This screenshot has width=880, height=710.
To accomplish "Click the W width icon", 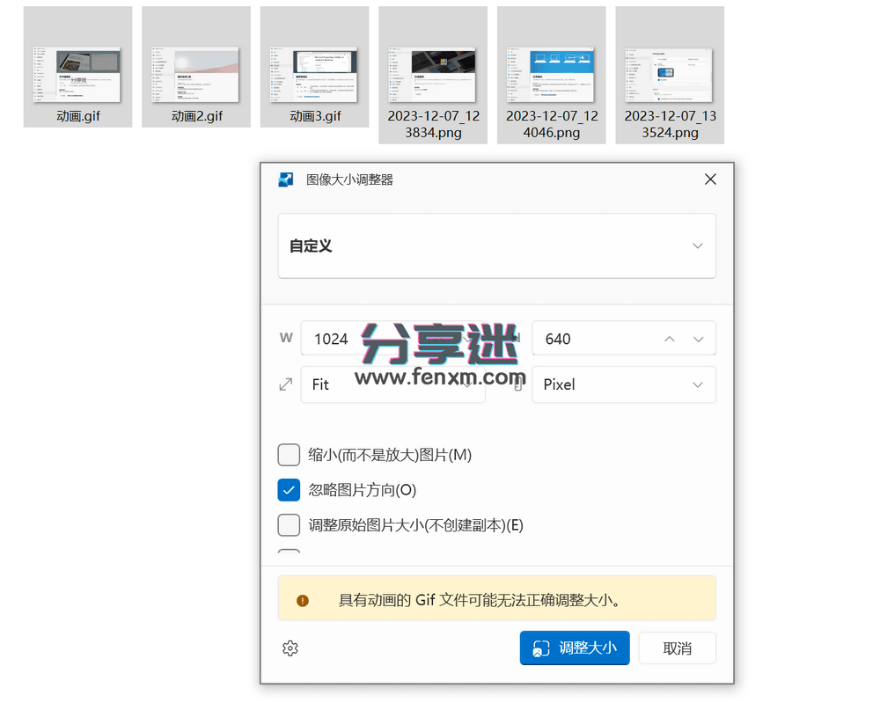I will (x=283, y=338).
